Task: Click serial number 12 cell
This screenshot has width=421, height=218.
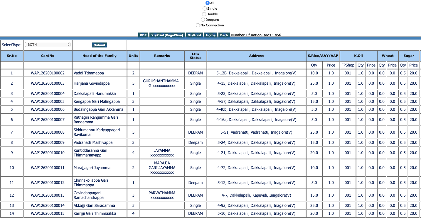Action: (x=12, y=195)
